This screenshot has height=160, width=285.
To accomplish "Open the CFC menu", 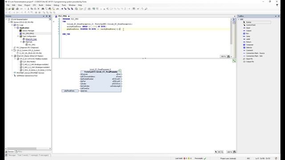I will click(x=34, y=5).
